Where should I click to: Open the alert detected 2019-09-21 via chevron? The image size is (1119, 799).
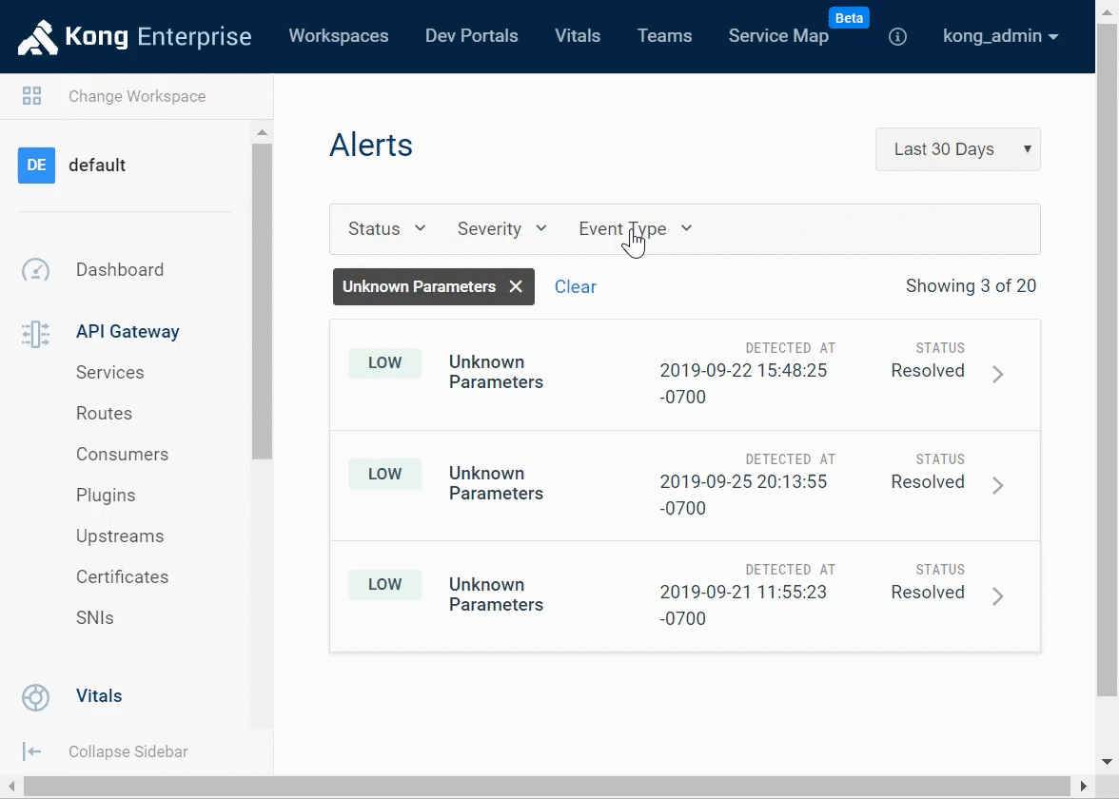[997, 596]
